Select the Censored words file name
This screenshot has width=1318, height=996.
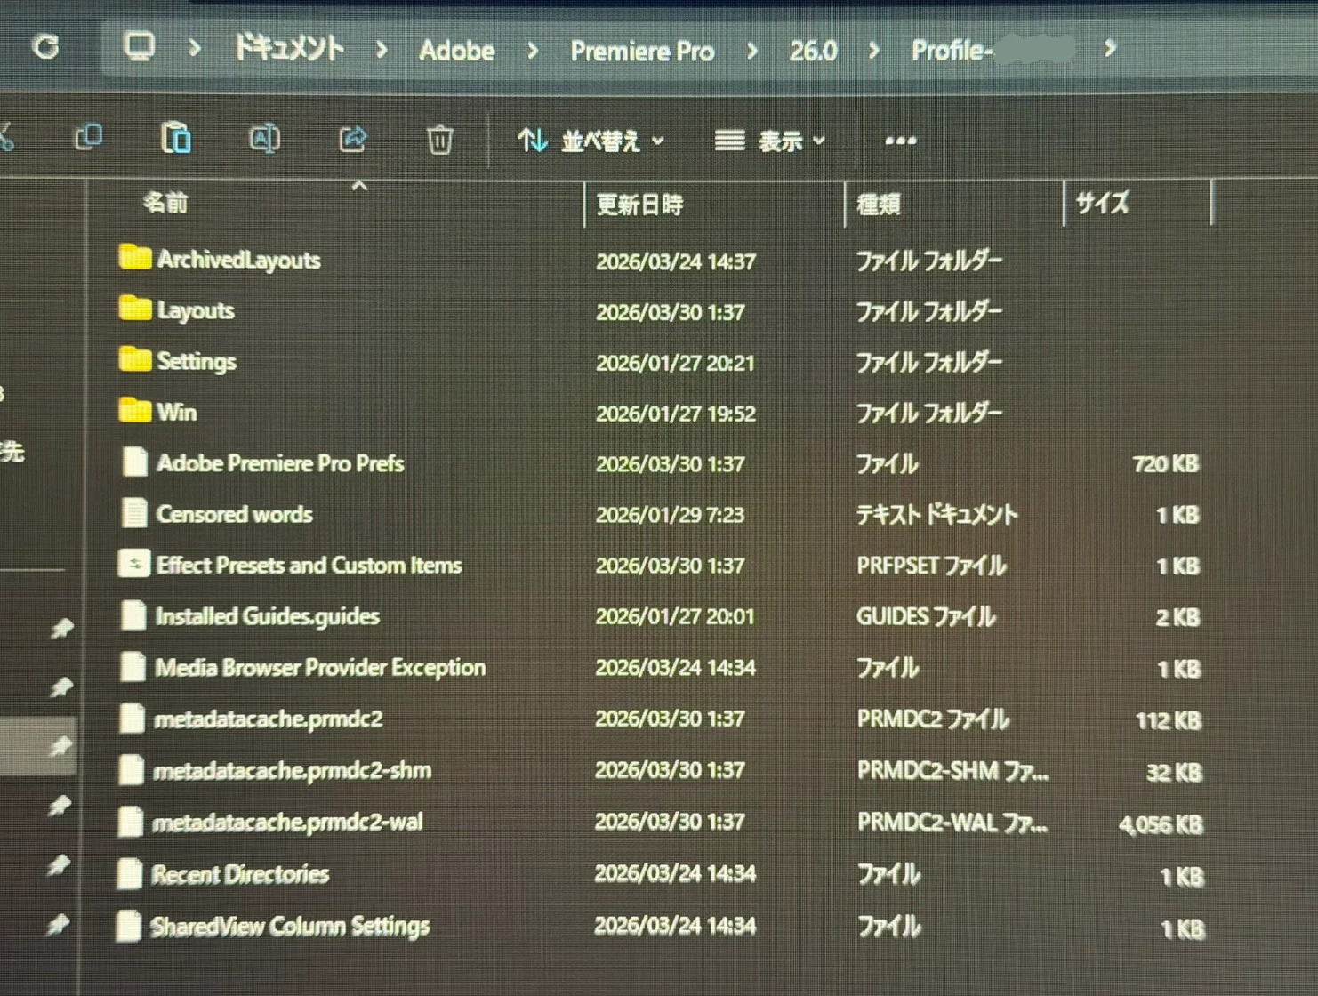tap(235, 514)
